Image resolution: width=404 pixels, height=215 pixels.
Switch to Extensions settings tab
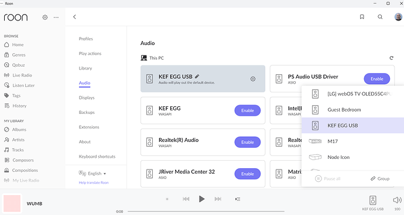pyautogui.click(x=89, y=127)
